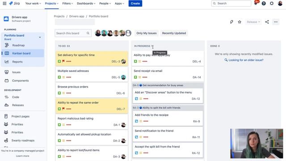The image size is (286, 161).
Task: Click the DA-12 issue key
Action: pos(196,99)
